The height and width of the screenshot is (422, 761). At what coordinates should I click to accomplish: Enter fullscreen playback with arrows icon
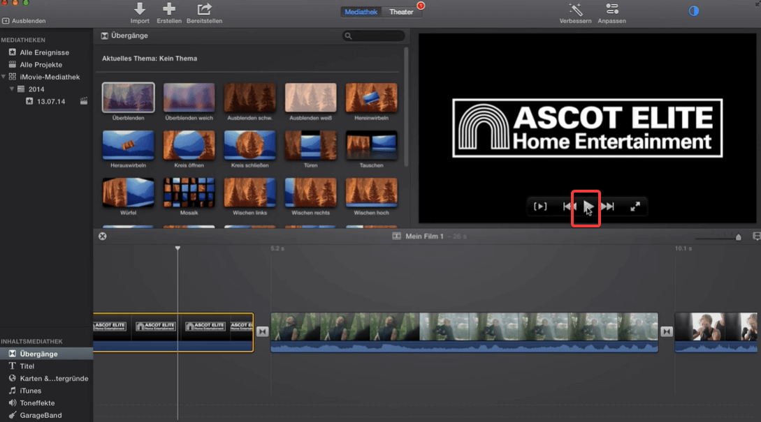(x=635, y=206)
